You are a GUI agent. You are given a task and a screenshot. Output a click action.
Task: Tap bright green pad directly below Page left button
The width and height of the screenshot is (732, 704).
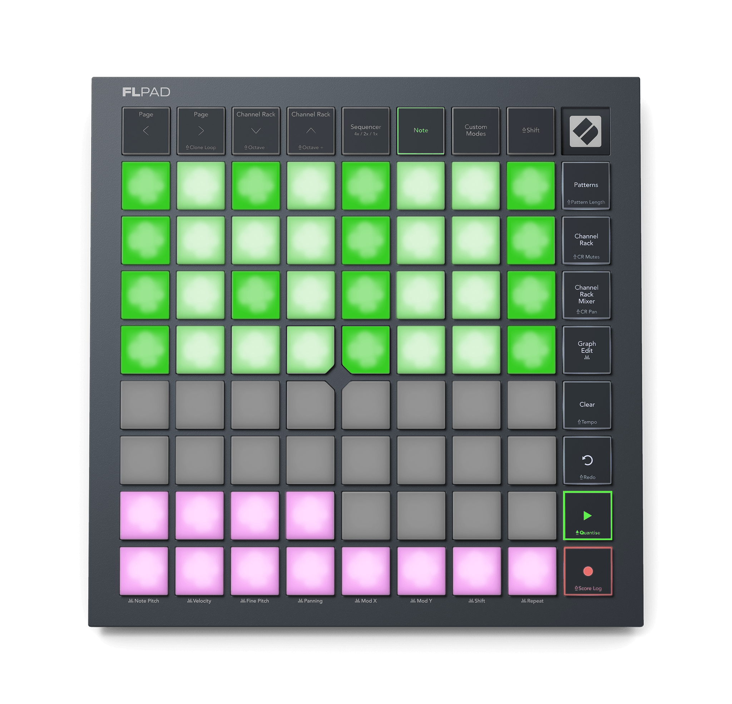pyautogui.click(x=146, y=186)
